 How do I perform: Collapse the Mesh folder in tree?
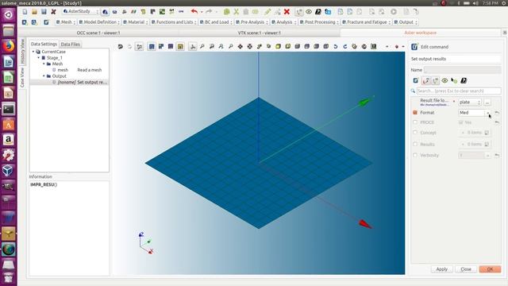click(x=44, y=64)
